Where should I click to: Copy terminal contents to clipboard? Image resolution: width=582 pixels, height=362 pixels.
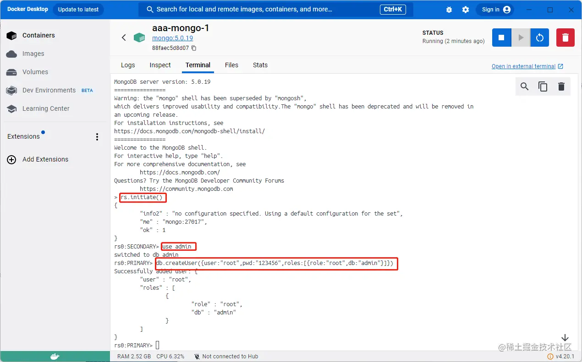[x=543, y=86]
